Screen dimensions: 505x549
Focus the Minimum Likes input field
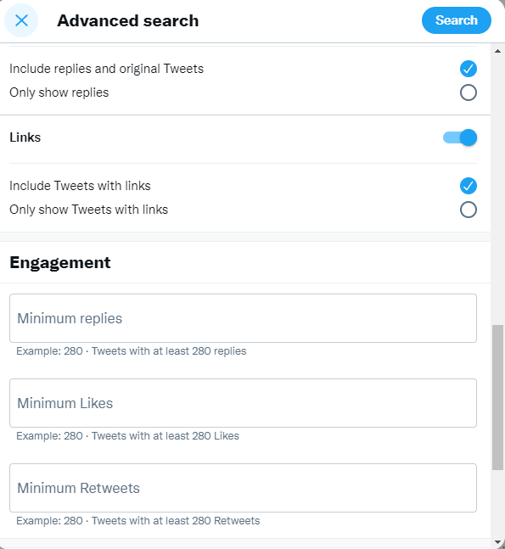[243, 403]
